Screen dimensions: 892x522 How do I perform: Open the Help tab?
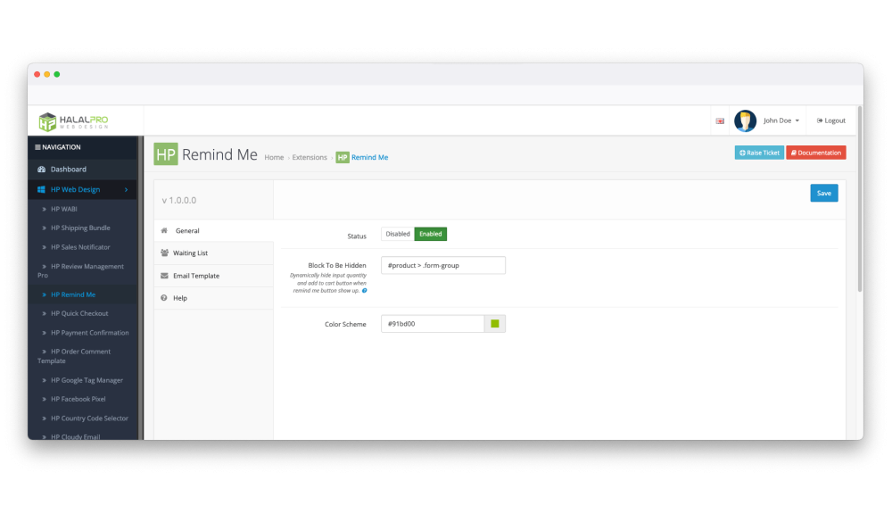[x=180, y=298]
